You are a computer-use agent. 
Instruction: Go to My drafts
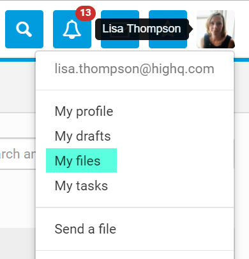point(82,136)
